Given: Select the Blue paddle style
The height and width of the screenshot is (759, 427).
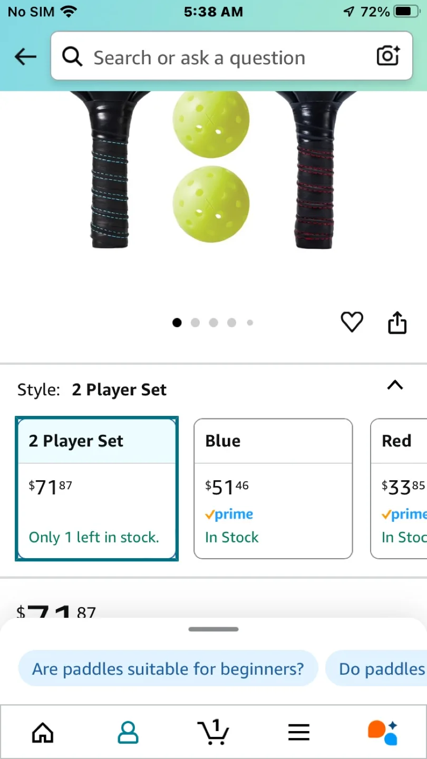Looking at the screenshot, I should (x=273, y=488).
